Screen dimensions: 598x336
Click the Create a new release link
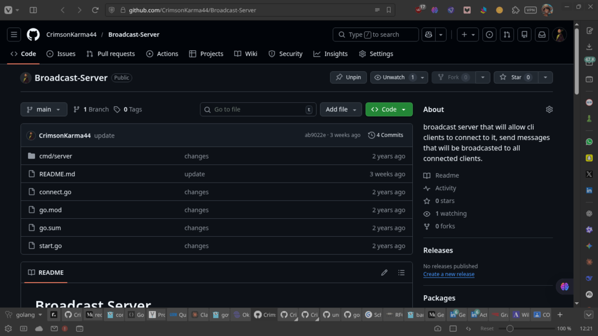(448, 274)
